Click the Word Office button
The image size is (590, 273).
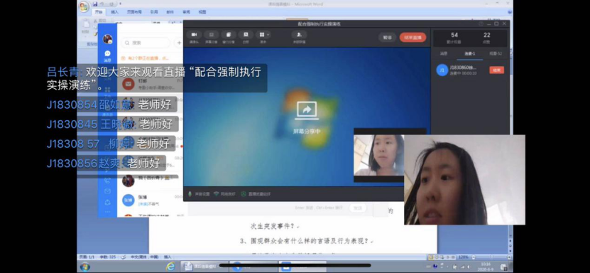point(84,6)
